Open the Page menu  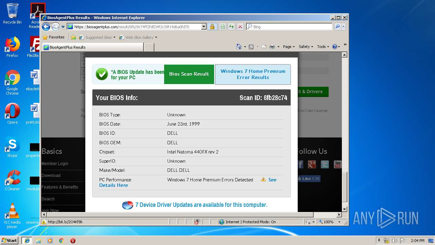tap(289, 47)
